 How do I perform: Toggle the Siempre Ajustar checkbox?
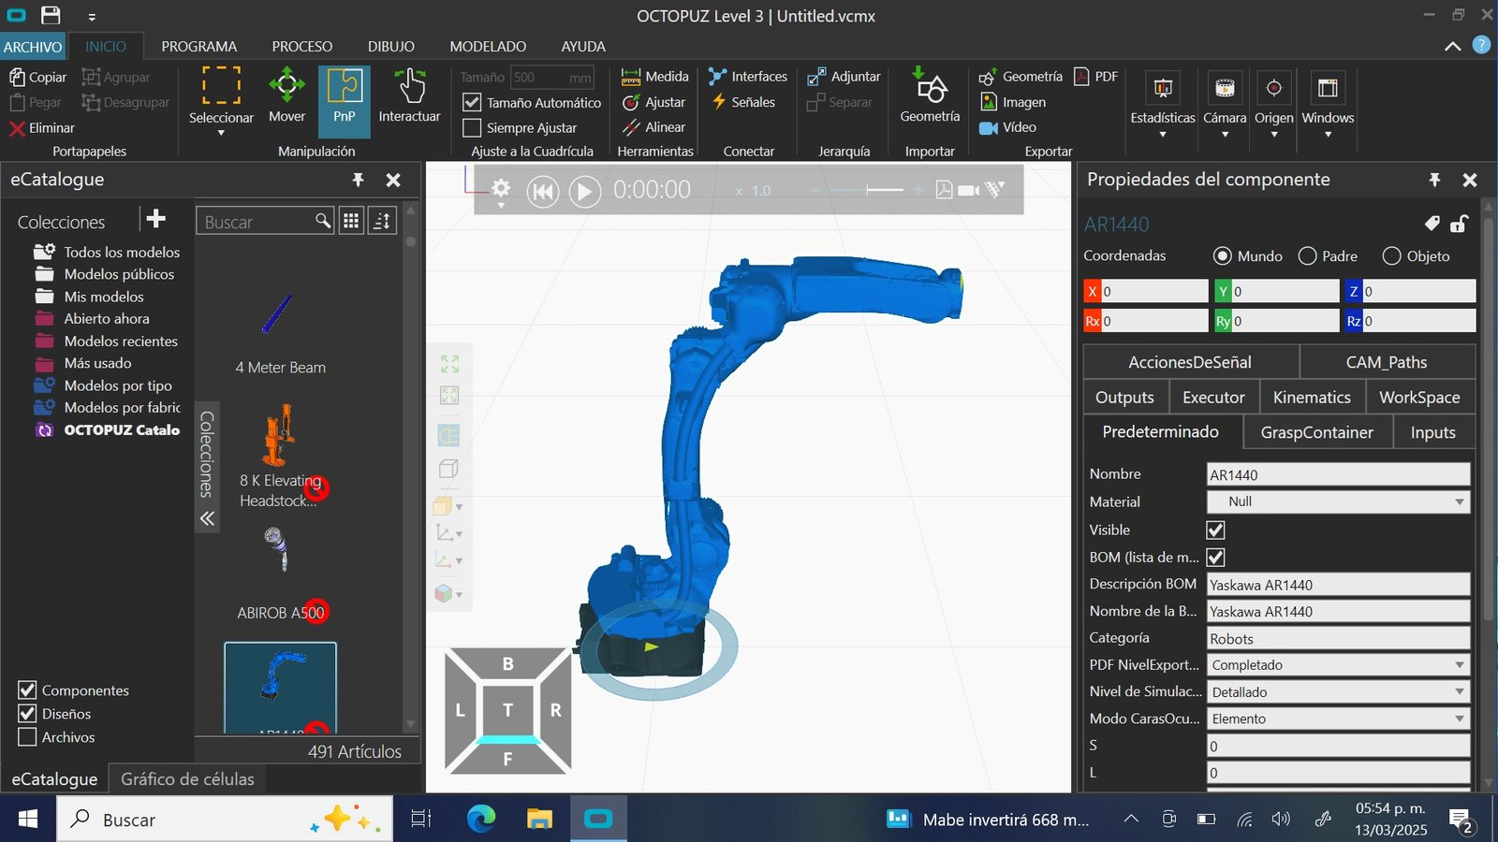click(x=473, y=128)
